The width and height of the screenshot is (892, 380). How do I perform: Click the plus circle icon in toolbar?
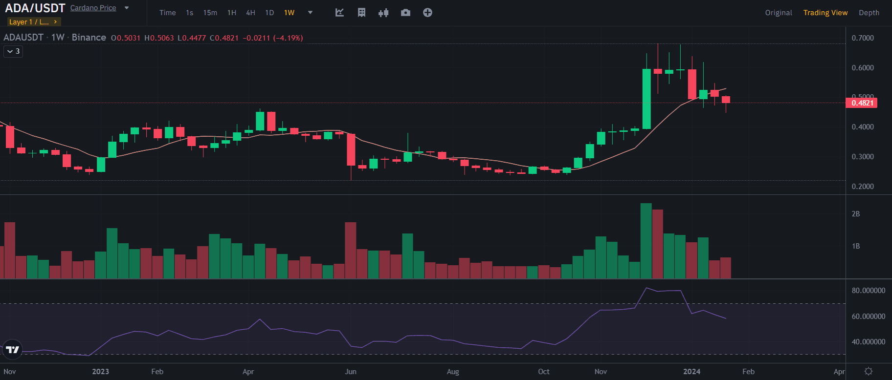pyautogui.click(x=427, y=13)
